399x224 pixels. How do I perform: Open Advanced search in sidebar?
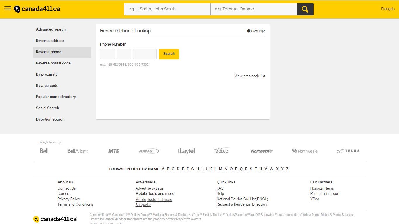click(62, 29)
